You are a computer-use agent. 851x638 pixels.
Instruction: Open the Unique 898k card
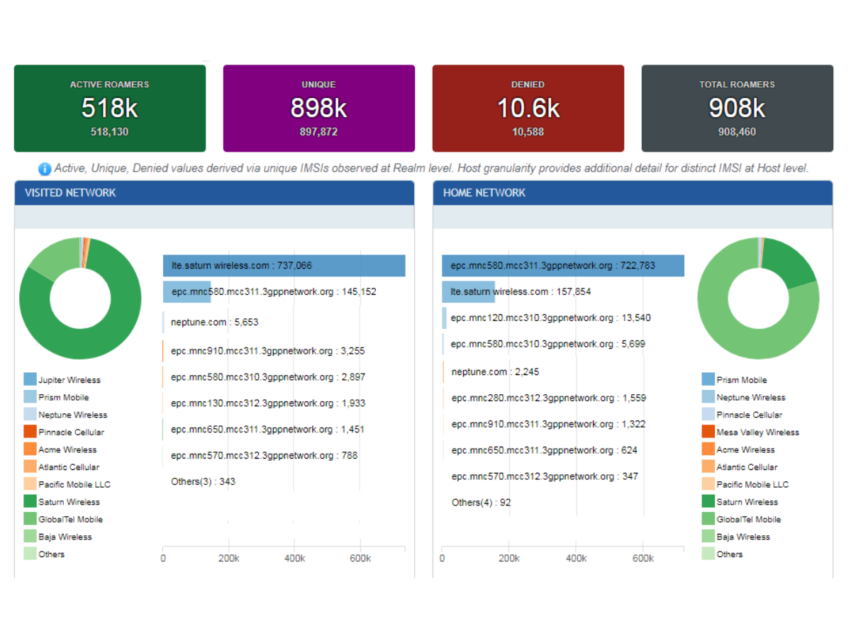tap(319, 108)
